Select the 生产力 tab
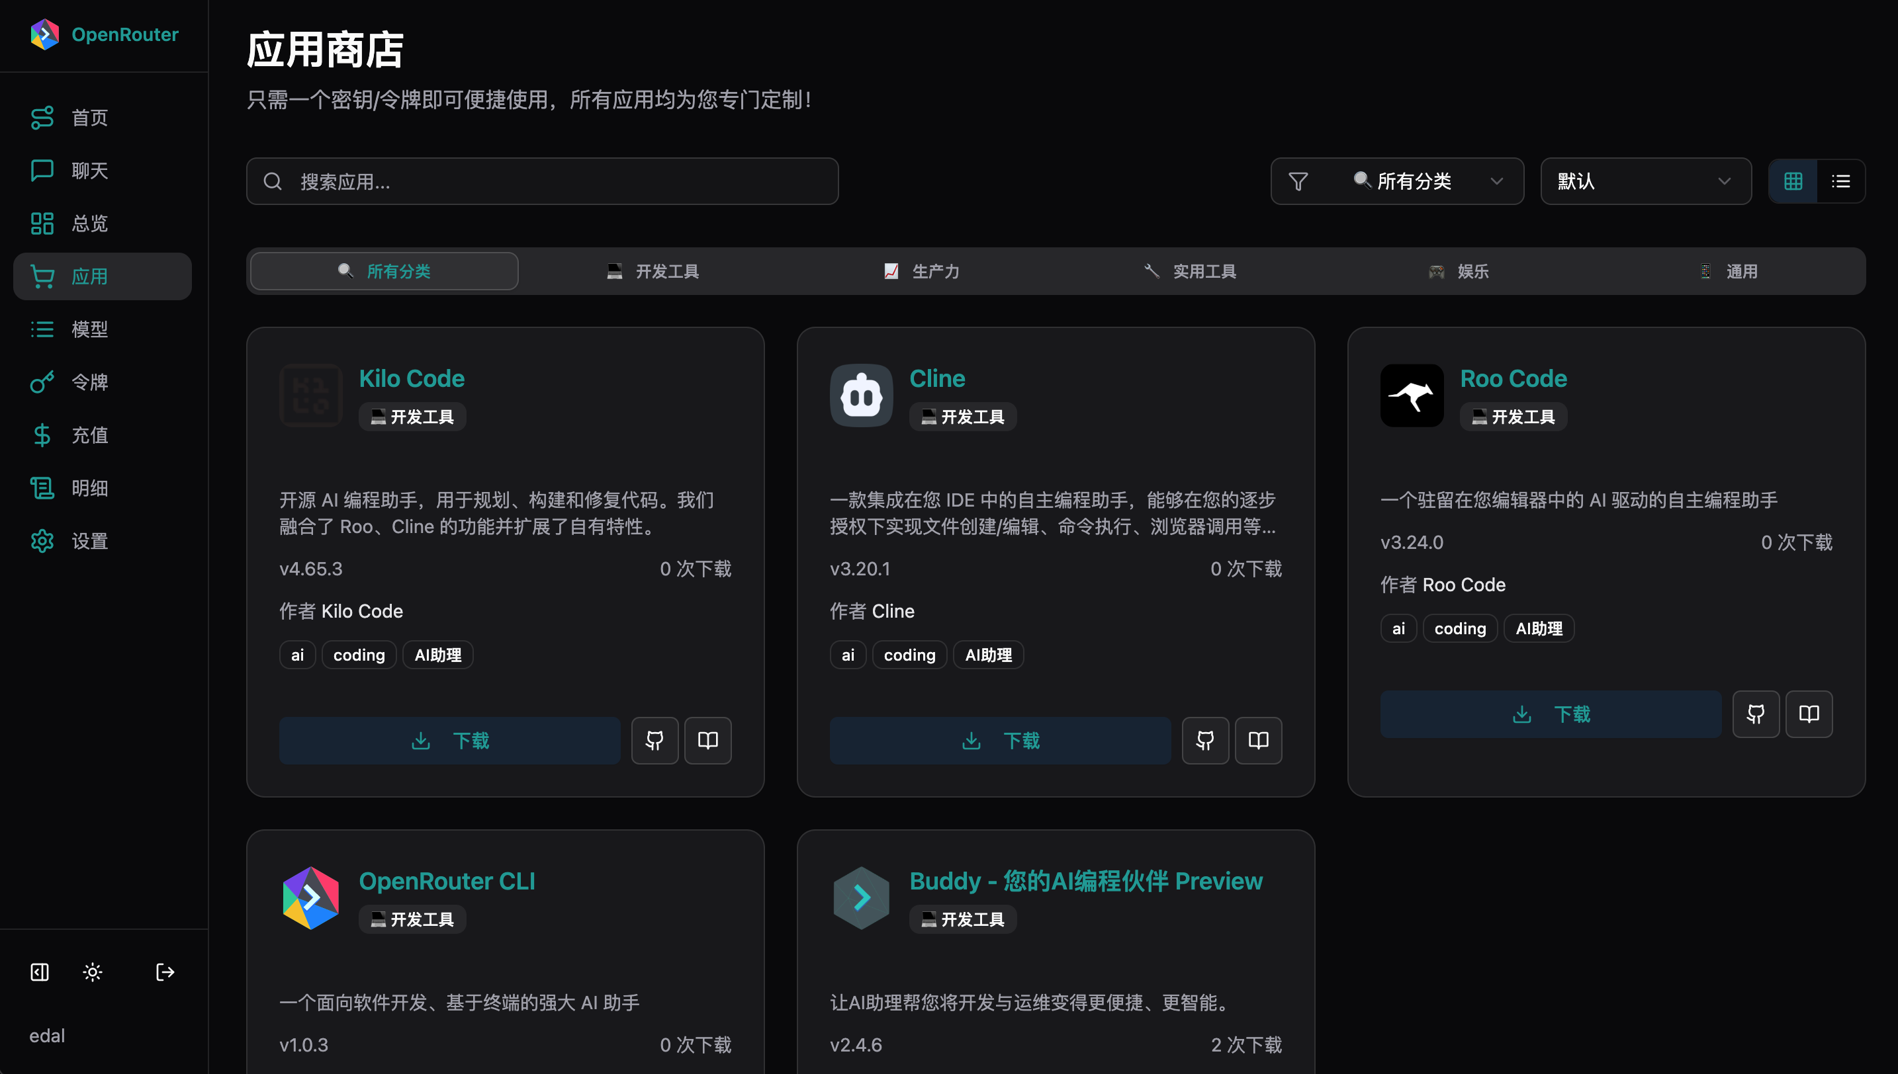This screenshot has width=1898, height=1074. pos(922,271)
